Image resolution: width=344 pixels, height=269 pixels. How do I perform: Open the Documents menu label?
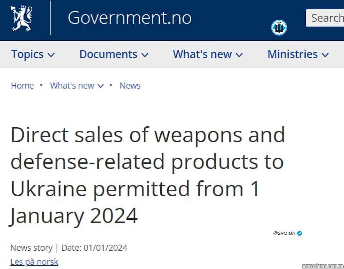point(108,54)
